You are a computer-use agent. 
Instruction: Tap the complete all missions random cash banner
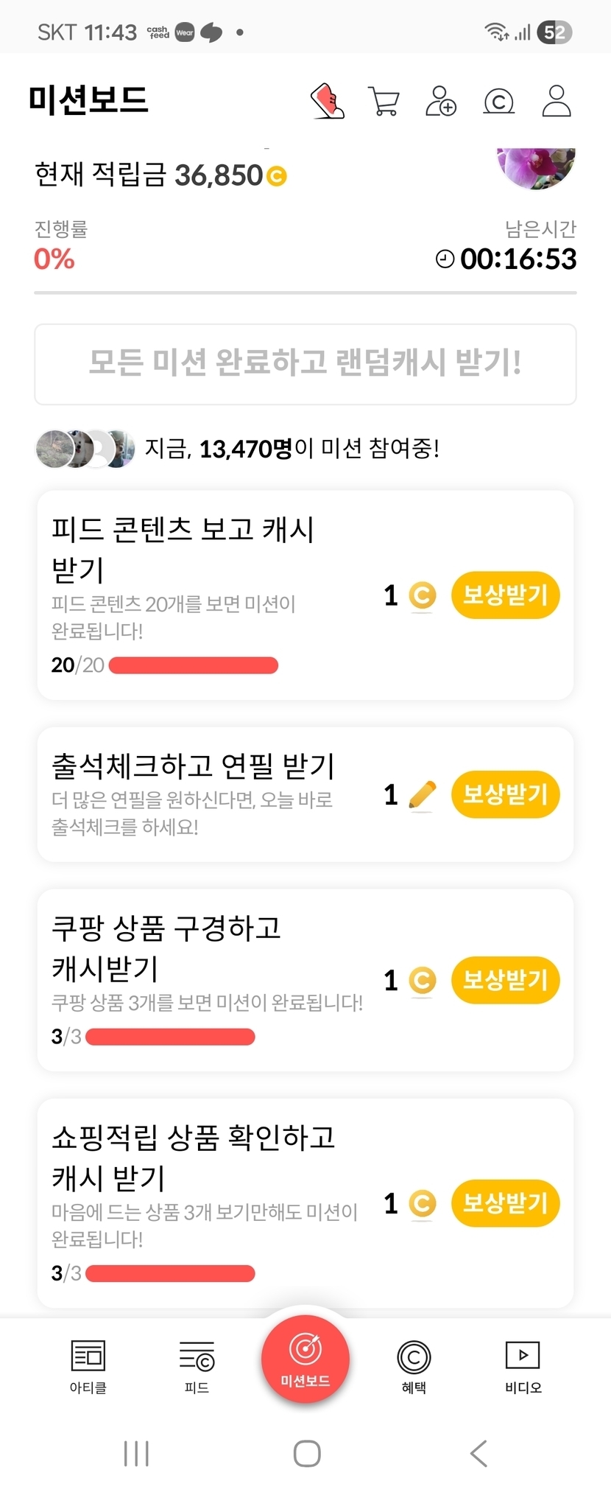305,364
